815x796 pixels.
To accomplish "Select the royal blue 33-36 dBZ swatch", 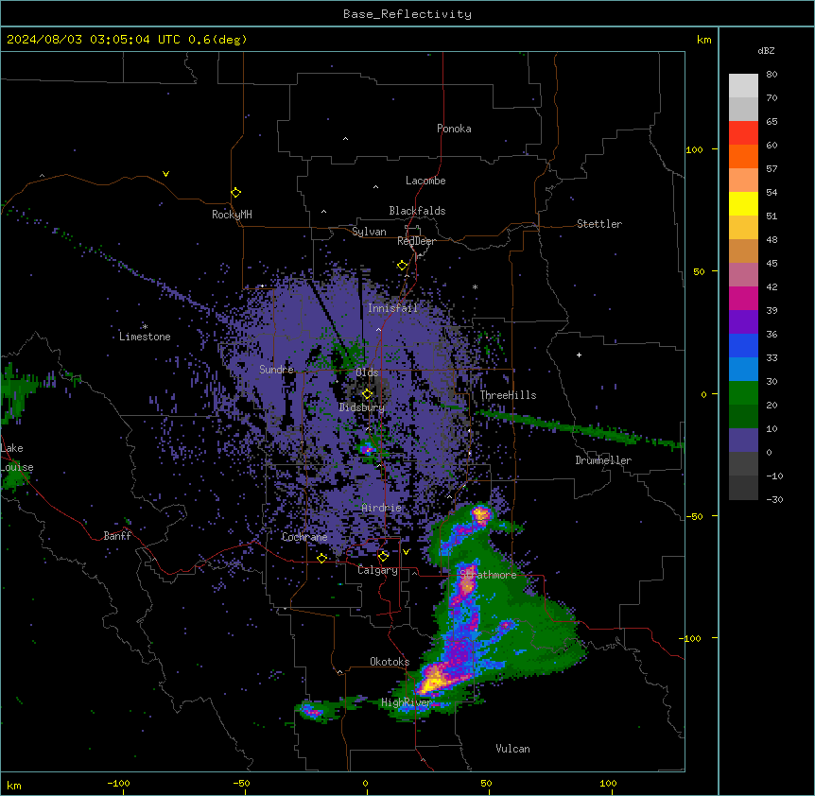I will [743, 345].
